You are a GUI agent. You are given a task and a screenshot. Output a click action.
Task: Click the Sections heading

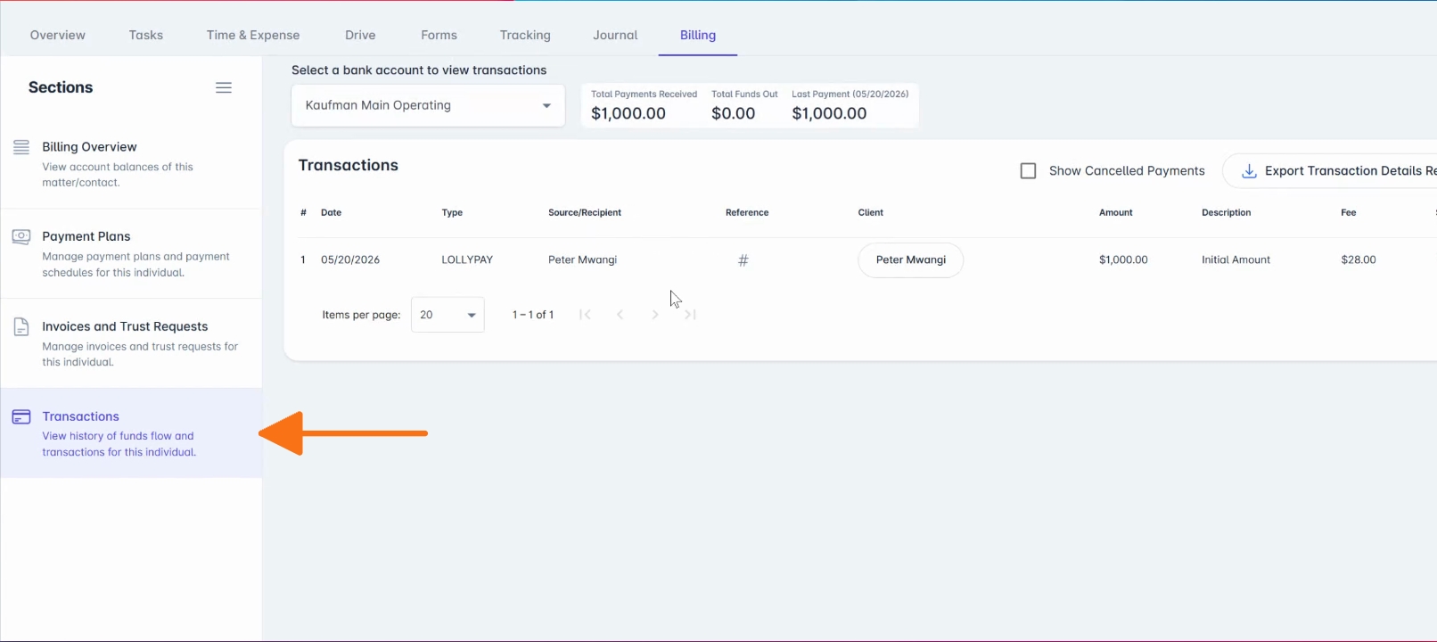[61, 87]
